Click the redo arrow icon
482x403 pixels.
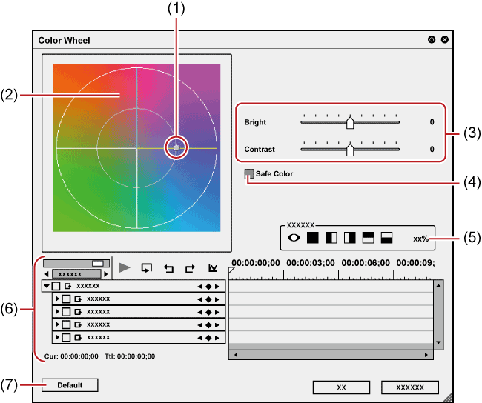click(190, 268)
